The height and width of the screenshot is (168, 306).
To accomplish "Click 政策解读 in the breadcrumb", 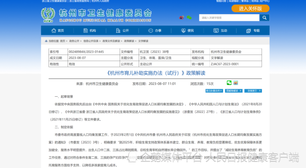I will coord(129,41).
